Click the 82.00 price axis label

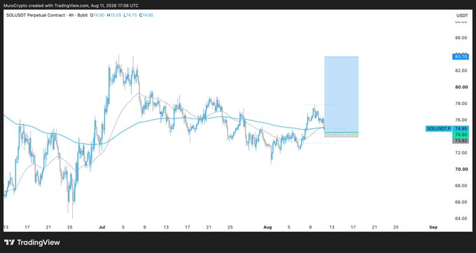461,71
